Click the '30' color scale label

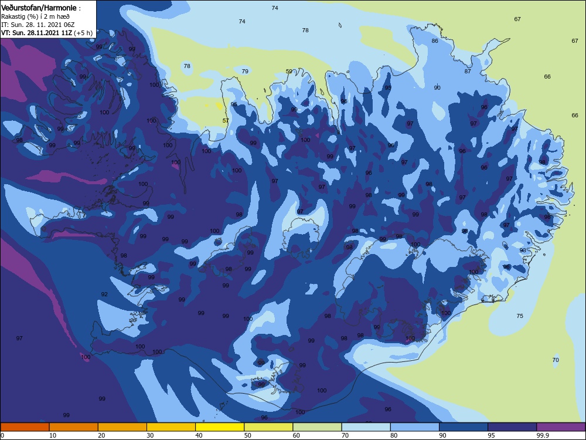(150, 435)
